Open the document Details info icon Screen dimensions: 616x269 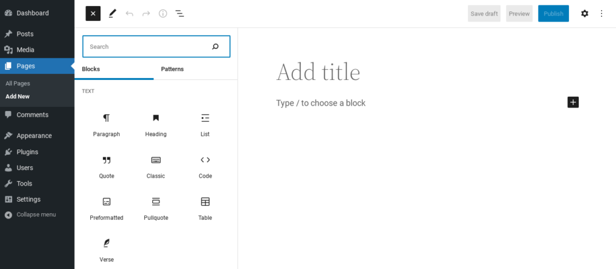coord(162,14)
